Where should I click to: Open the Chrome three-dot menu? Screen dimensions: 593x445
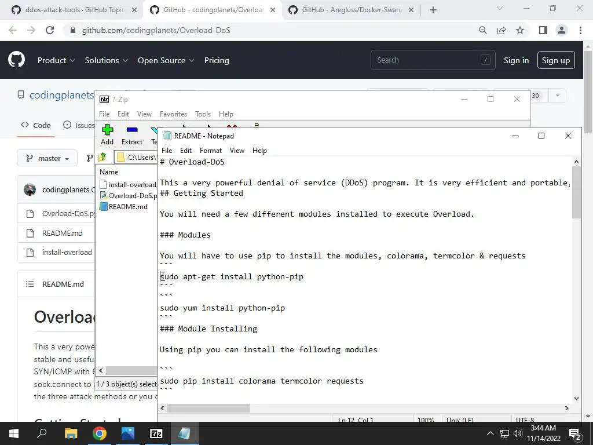coord(580,30)
